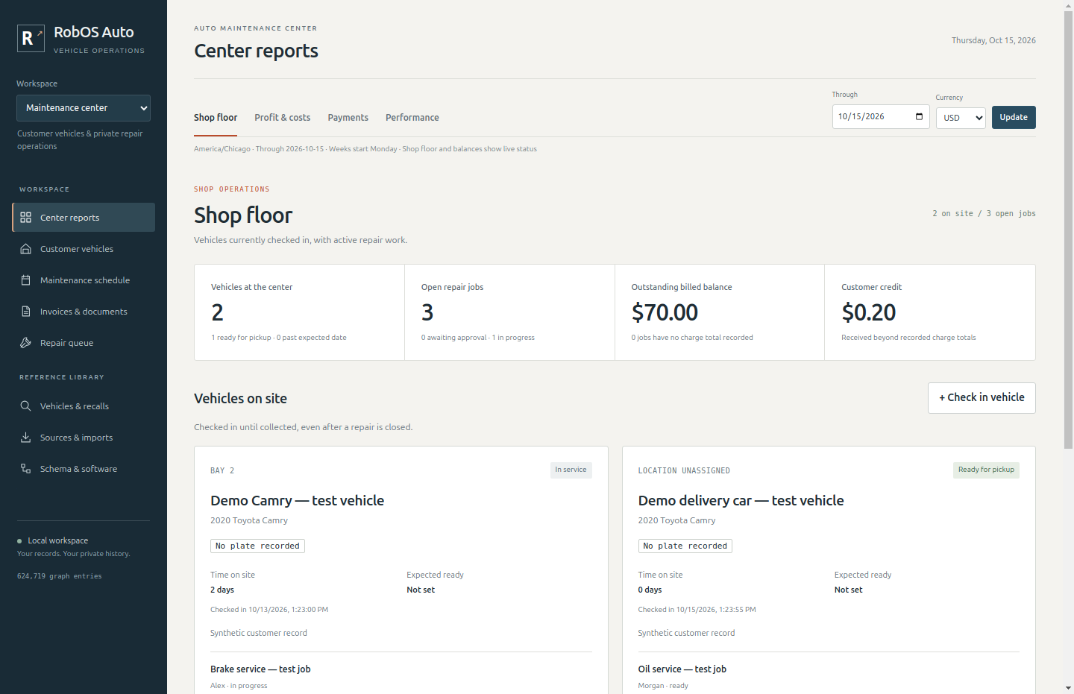Select the Demo delivery car title
Image resolution: width=1074 pixels, height=694 pixels.
741,501
